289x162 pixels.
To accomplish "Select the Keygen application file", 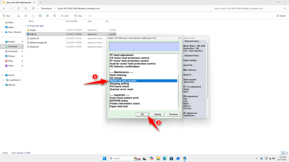I will click(x=71, y=30).
